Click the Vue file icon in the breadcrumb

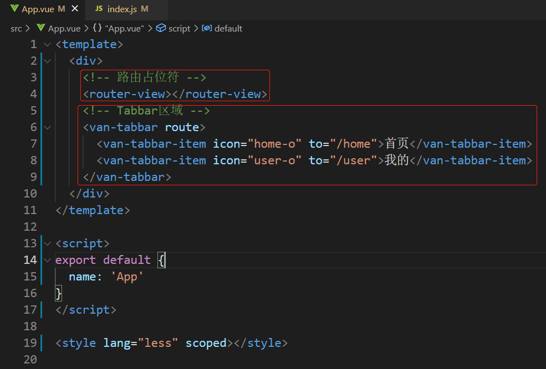(40, 28)
